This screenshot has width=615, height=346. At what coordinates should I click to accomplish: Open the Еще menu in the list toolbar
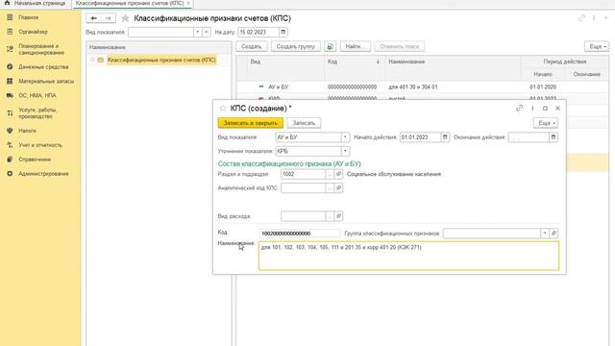597,46
